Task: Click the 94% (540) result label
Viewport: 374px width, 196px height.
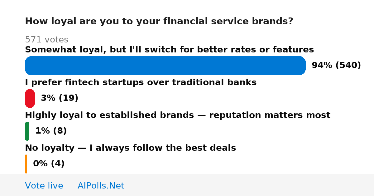Action: (336, 66)
